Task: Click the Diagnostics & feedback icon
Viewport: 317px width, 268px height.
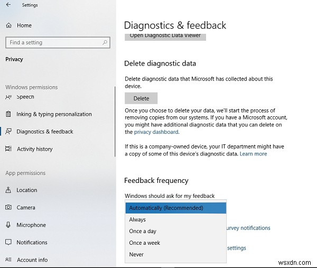Action: pos(8,132)
